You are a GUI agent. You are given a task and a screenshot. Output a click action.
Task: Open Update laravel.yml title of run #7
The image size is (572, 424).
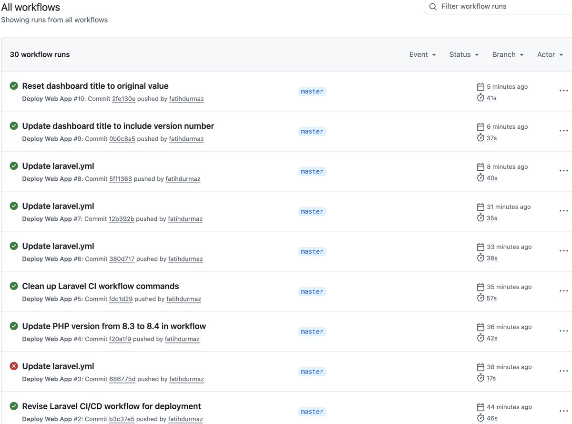click(x=58, y=206)
